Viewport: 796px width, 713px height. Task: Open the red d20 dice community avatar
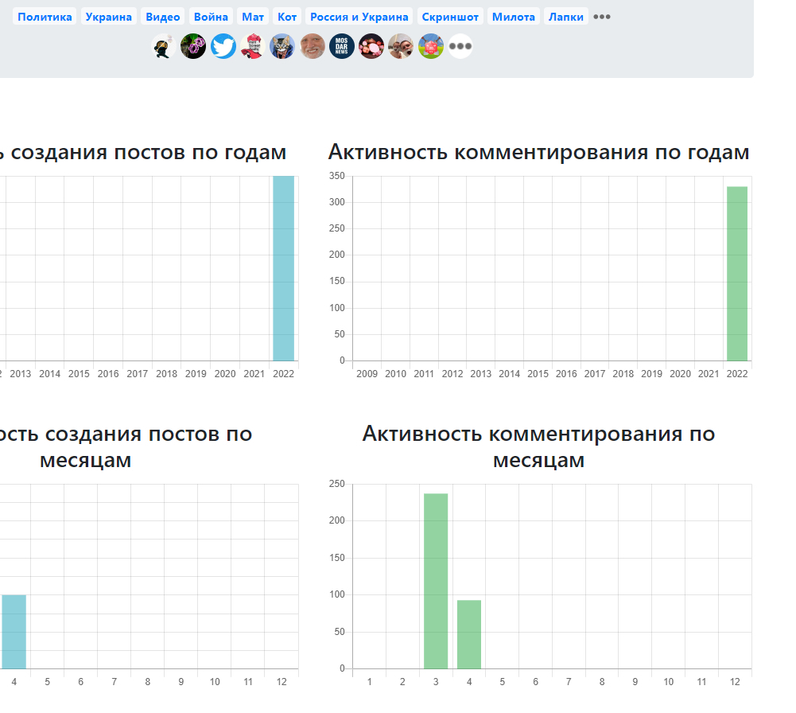(431, 46)
